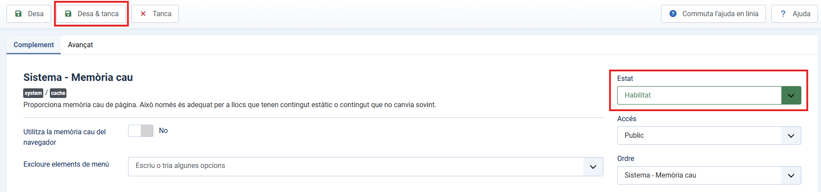
Task: Toggle the browser cache switch
Action: click(141, 131)
